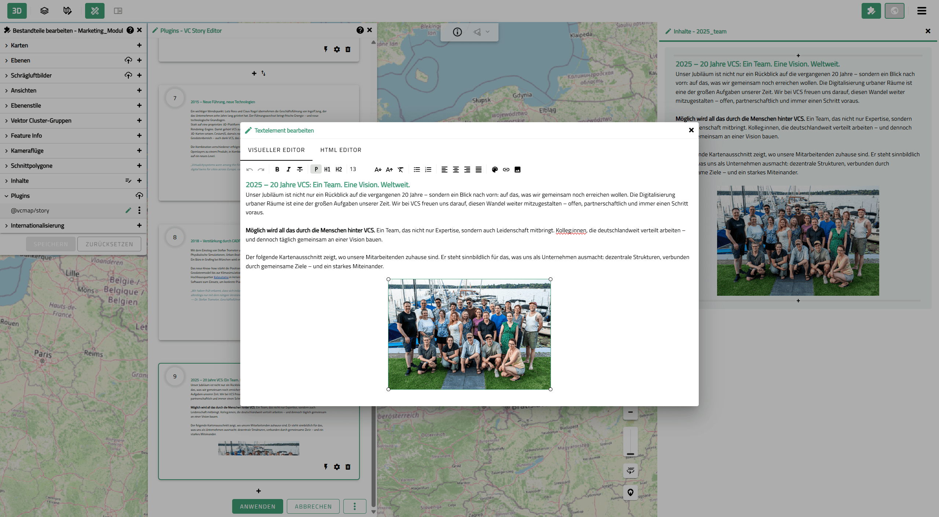Click the green plugin extension icon
939x517 pixels.
click(871, 11)
